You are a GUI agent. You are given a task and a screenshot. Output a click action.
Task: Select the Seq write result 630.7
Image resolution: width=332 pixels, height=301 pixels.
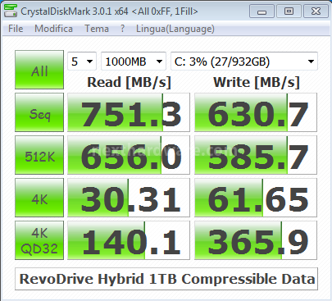point(256,112)
